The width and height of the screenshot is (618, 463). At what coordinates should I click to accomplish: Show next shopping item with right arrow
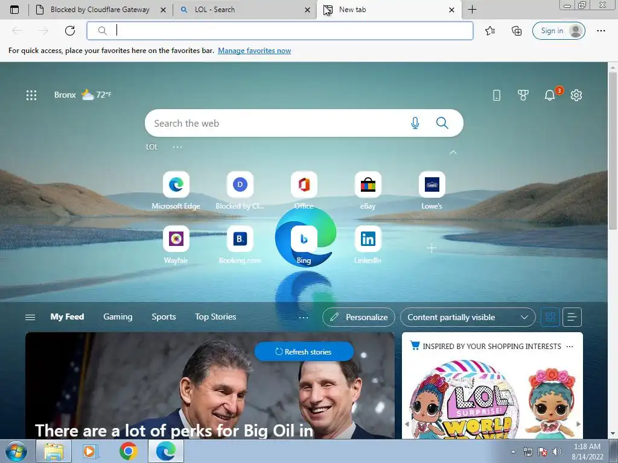(x=578, y=424)
